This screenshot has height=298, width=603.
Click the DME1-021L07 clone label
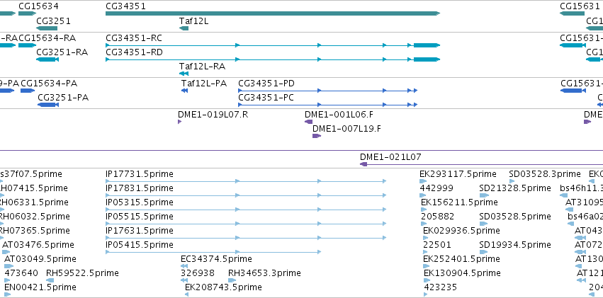point(390,156)
